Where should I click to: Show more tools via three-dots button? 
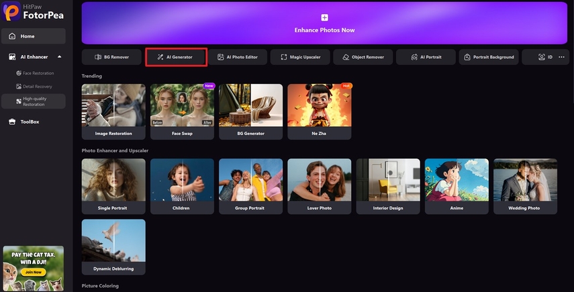[561, 57]
